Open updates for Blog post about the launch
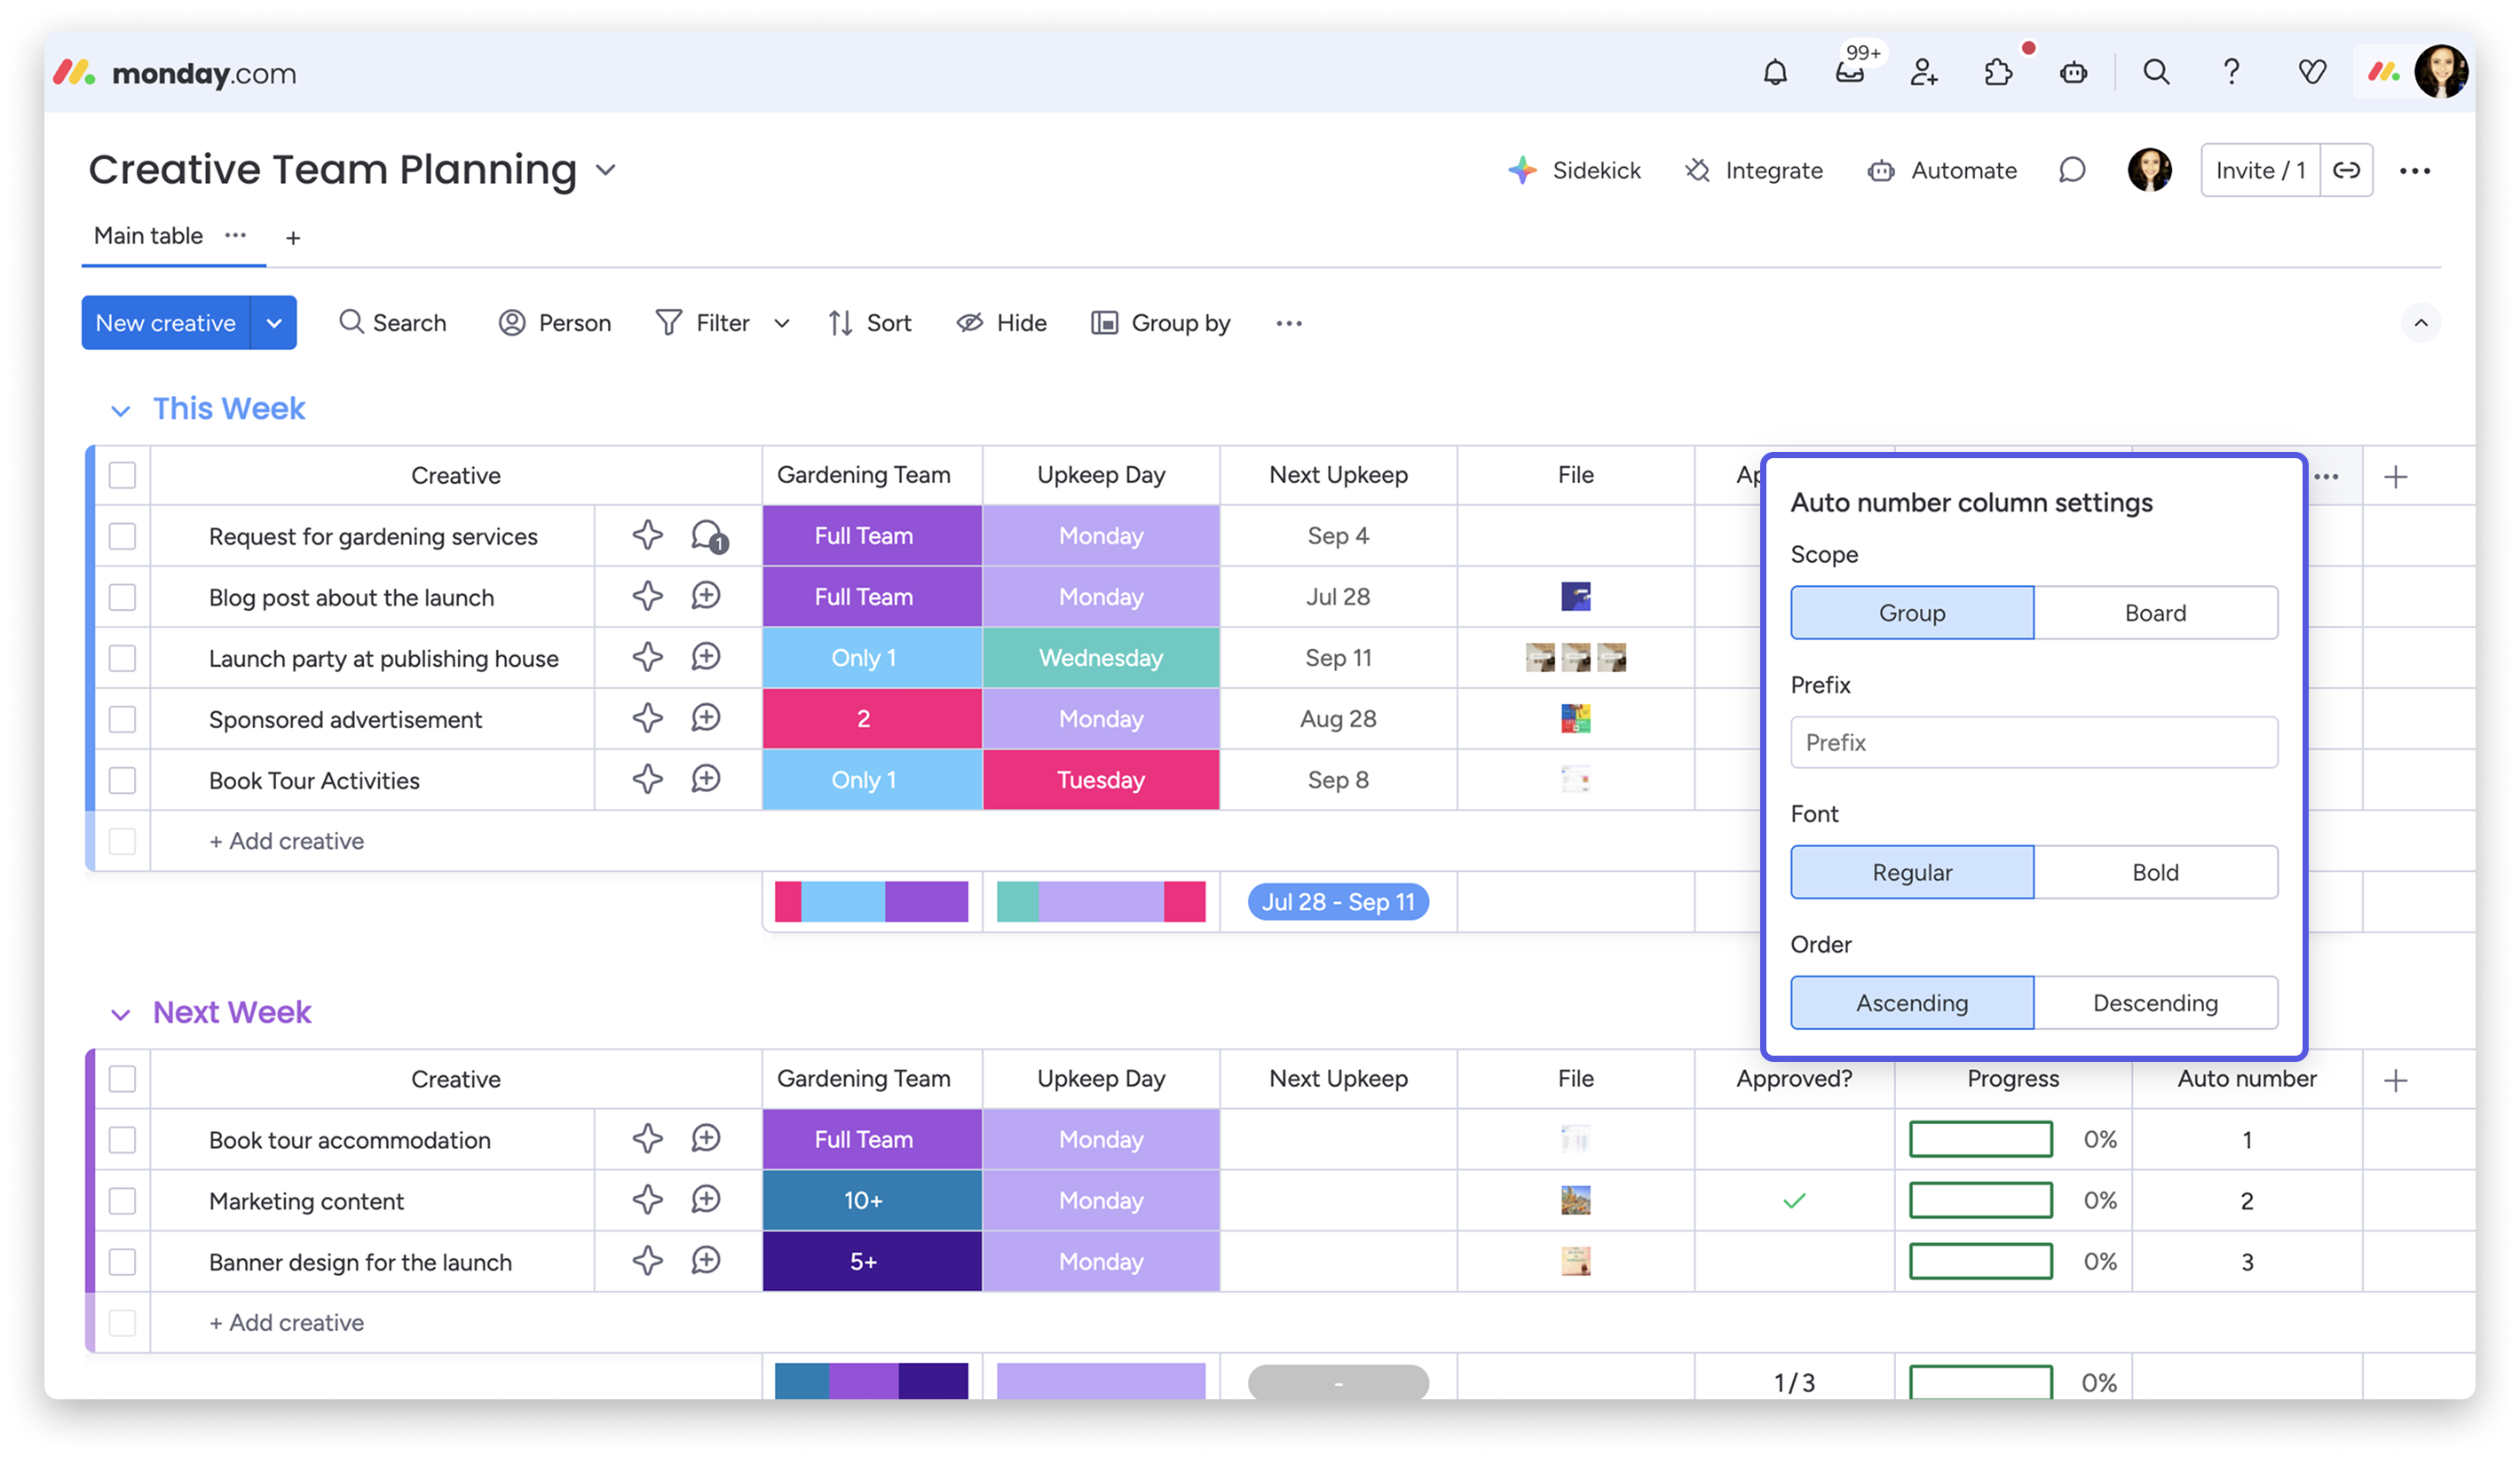 click(x=706, y=597)
